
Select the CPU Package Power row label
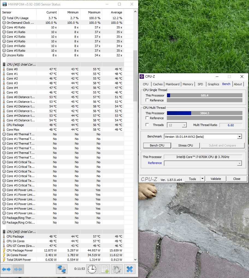click(20, 250)
